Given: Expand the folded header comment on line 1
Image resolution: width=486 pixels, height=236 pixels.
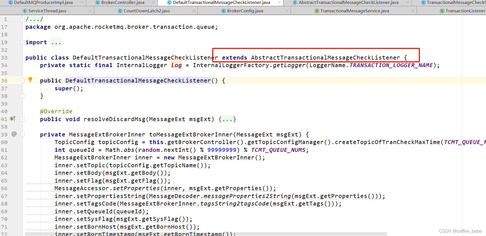Looking at the screenshot, I should pos(22,19).
